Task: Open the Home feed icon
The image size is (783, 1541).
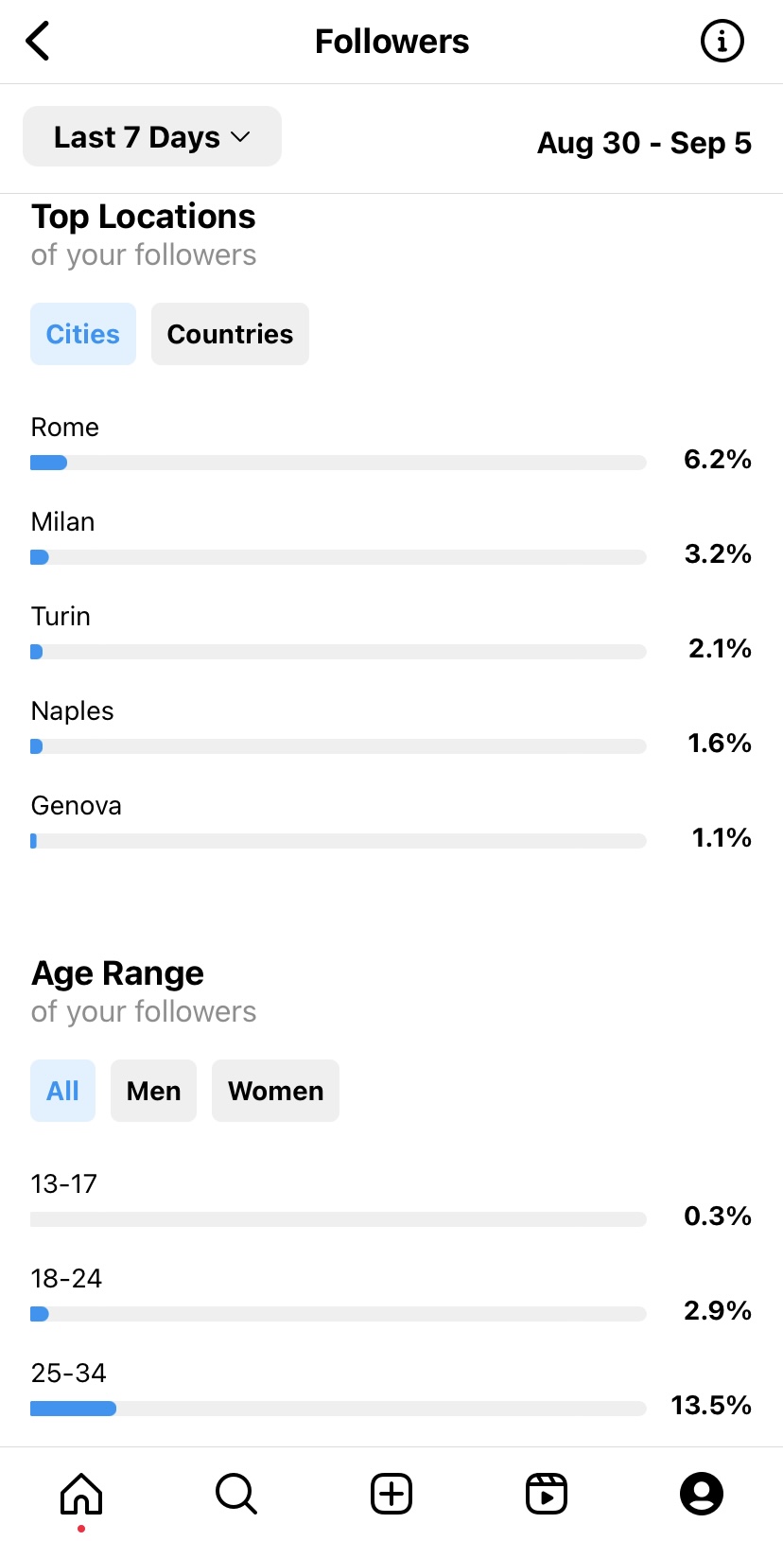Action: point(81,1494)
